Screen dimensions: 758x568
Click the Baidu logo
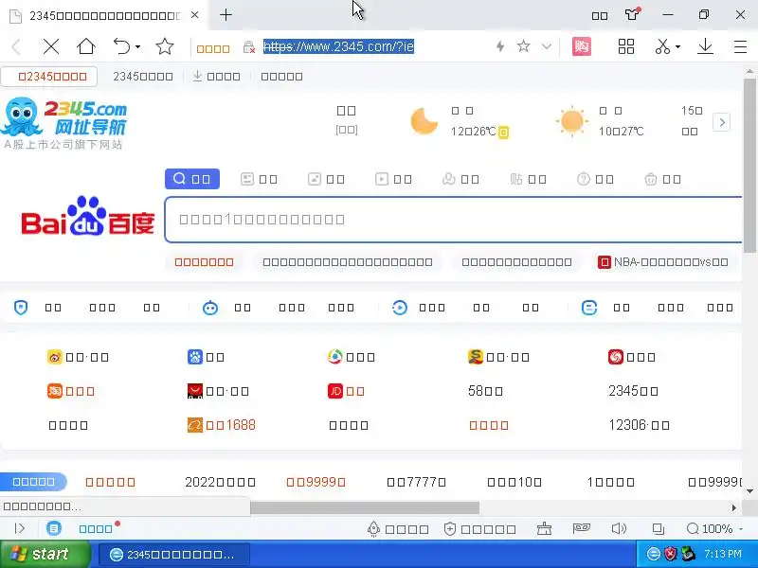click(x=87, y=217)
